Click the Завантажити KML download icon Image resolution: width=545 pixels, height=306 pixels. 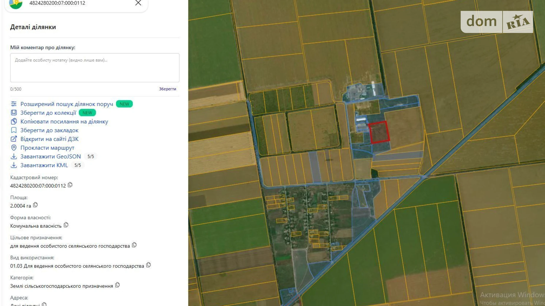pos(14,165)
